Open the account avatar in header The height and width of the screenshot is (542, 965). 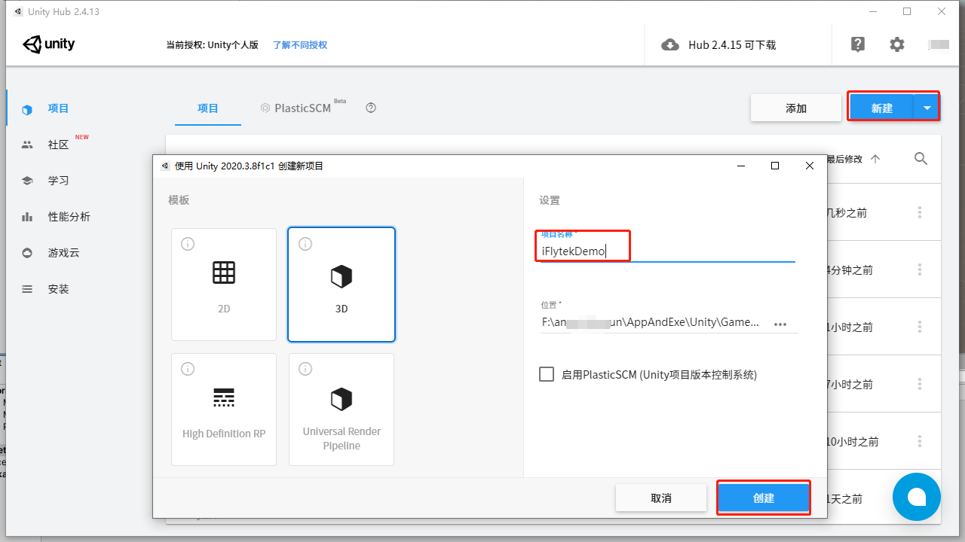point(939,44)
